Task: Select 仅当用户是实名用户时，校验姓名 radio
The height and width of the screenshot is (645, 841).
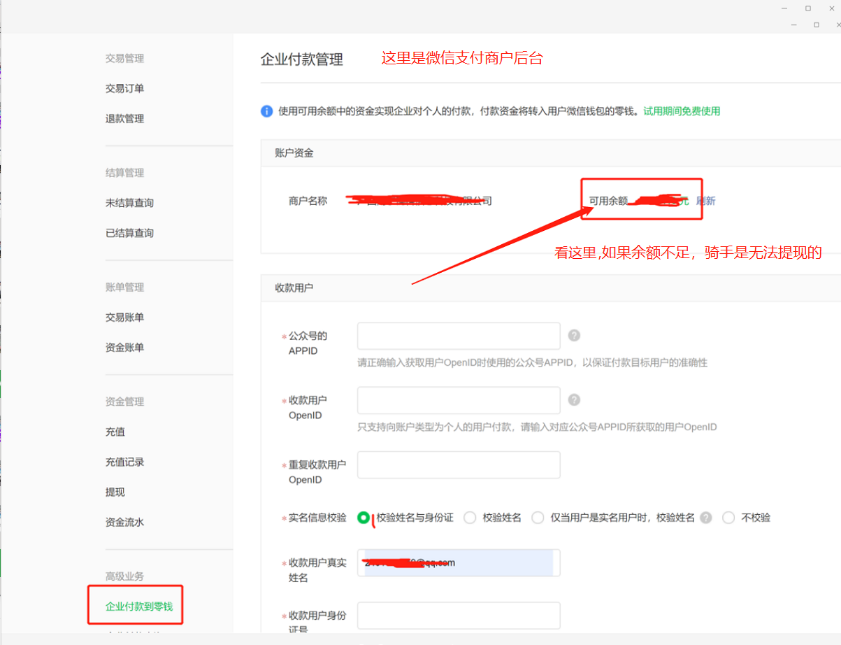Action: pyautogui.click(x=538, y=518)
